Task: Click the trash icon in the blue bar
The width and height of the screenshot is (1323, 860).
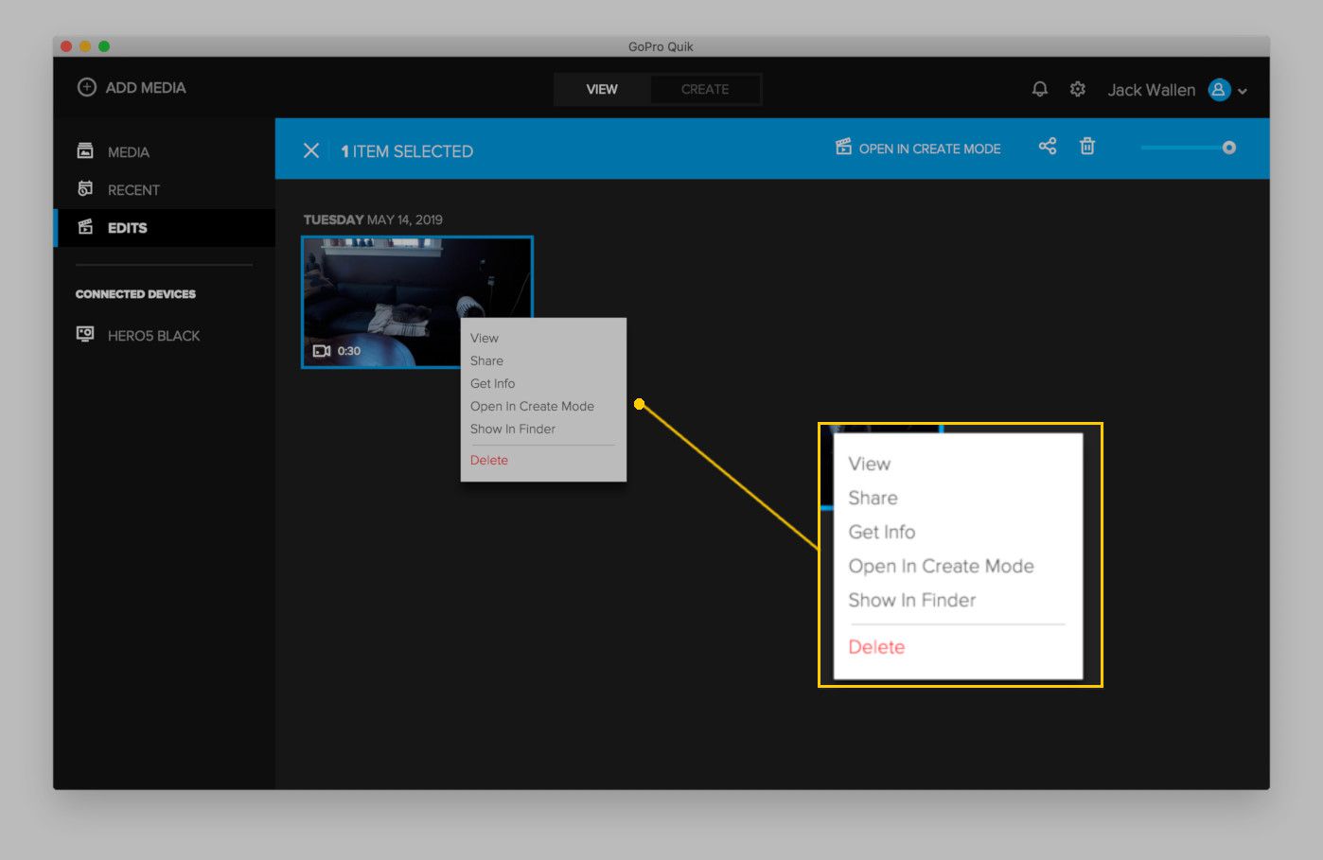Action: point(1087,146)
